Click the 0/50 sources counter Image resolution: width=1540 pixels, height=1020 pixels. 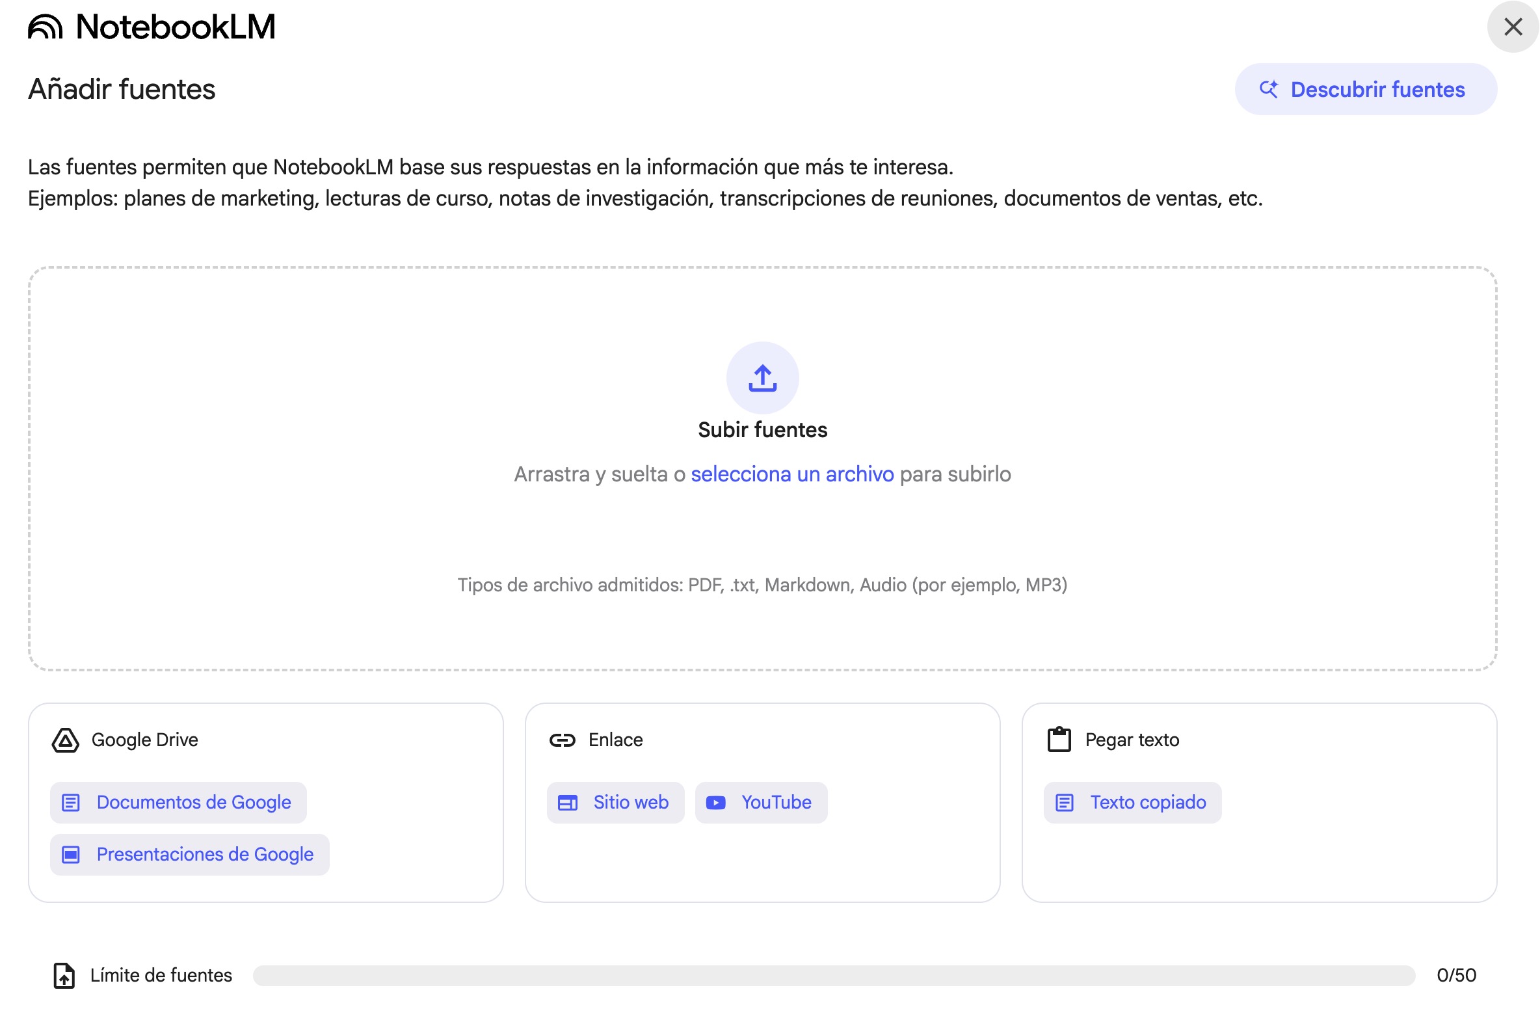1456,975
